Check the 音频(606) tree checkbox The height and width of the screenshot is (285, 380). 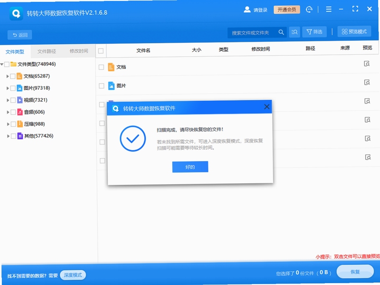click(x=13, y=112)
